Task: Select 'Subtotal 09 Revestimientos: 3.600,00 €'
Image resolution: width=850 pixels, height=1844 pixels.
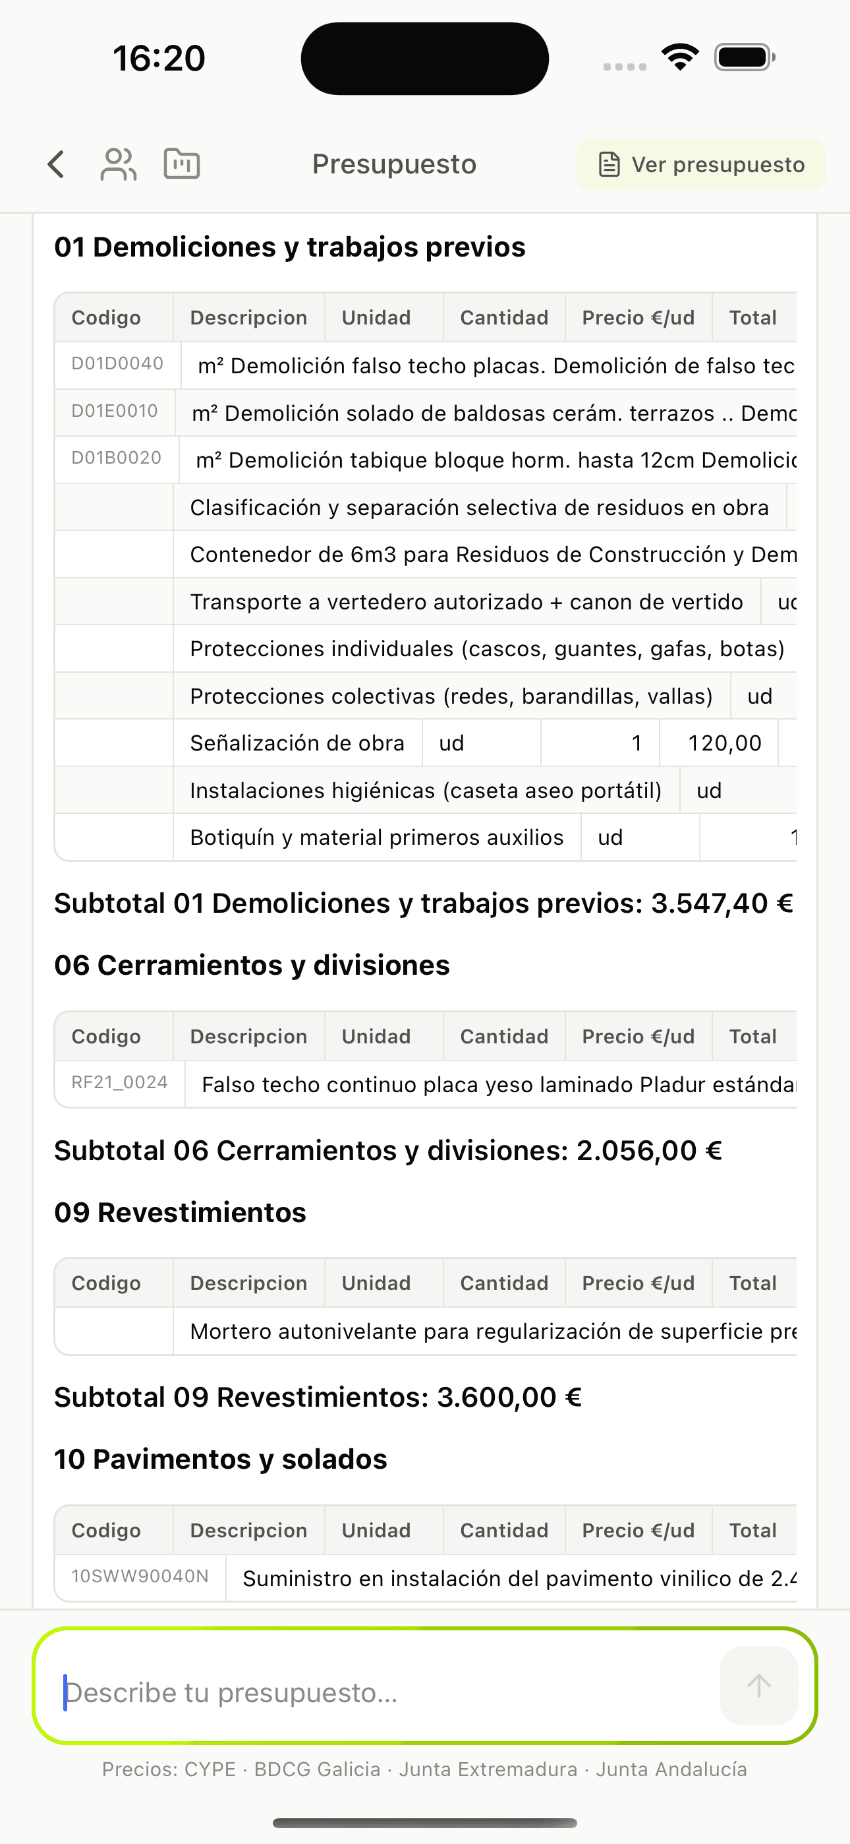Action: [x=318, y=1398]
